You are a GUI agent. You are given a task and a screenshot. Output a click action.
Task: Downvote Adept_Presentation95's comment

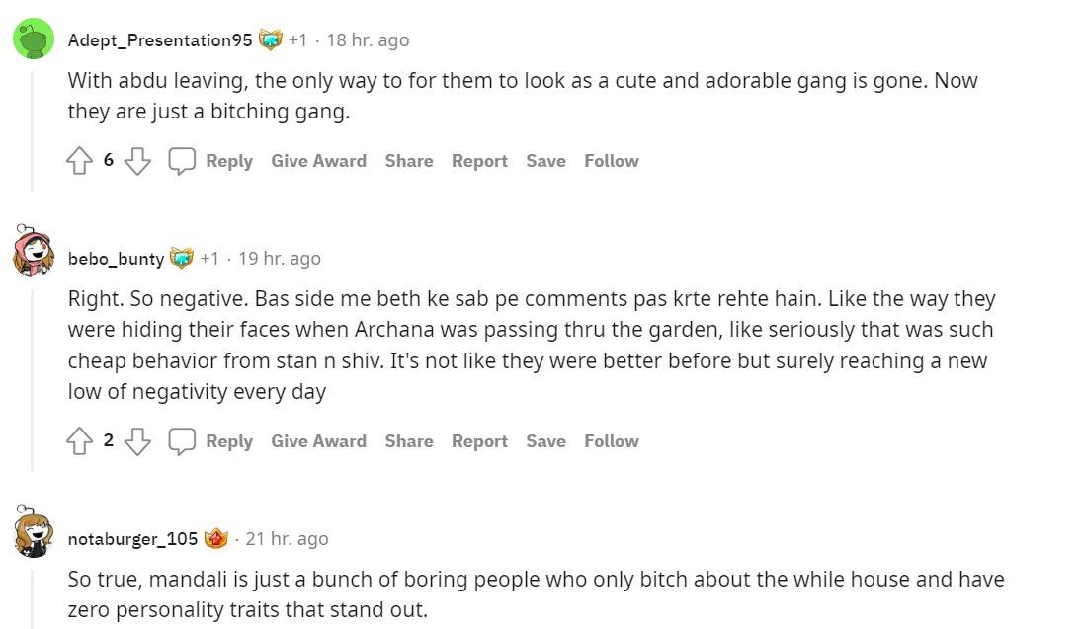pyautogui.click(x=137, y=160)
